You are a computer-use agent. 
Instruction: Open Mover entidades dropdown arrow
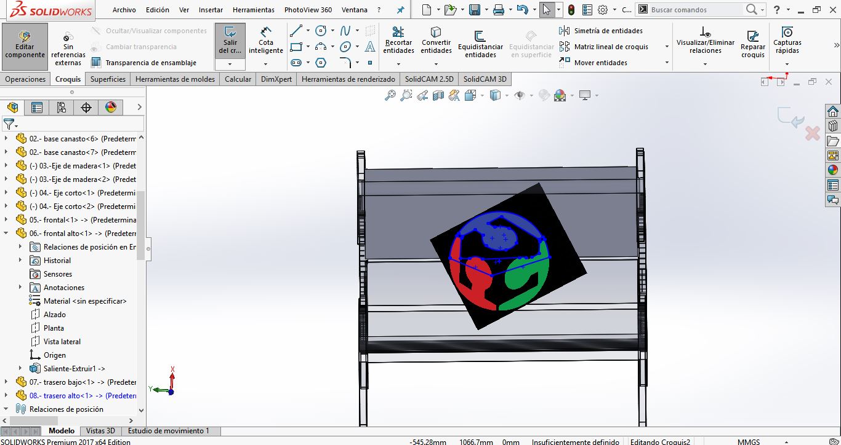pyautogui.click(x=667, y=63)
